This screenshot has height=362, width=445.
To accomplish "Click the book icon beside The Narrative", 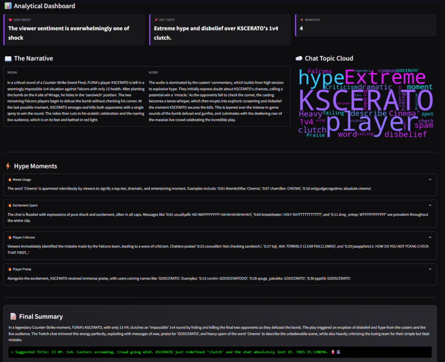I will point(8,59).
